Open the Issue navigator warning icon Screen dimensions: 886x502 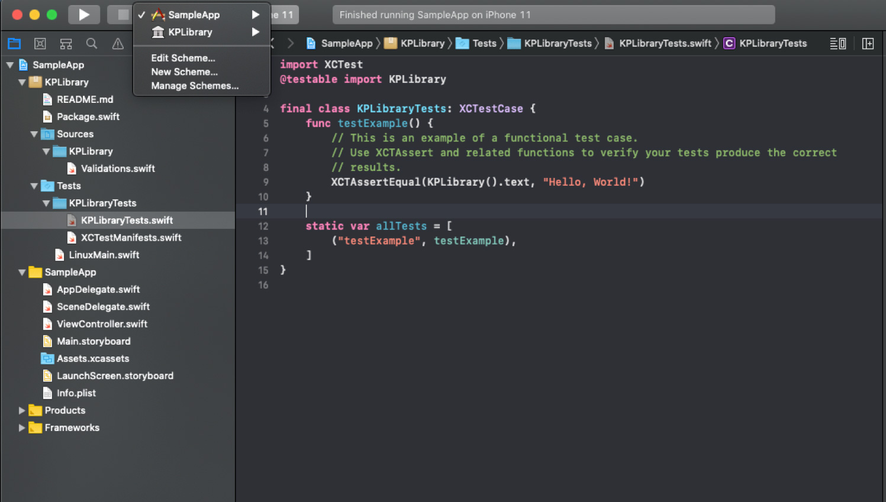118,43
